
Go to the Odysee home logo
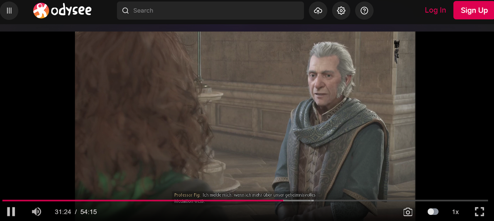63,10
